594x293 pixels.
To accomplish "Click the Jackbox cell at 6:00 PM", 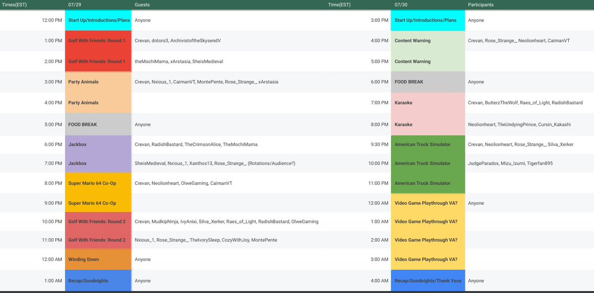I will coord(98,144).
